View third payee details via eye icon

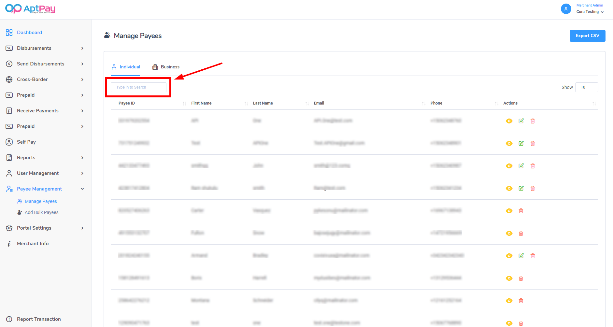click(x=509, y=166)
